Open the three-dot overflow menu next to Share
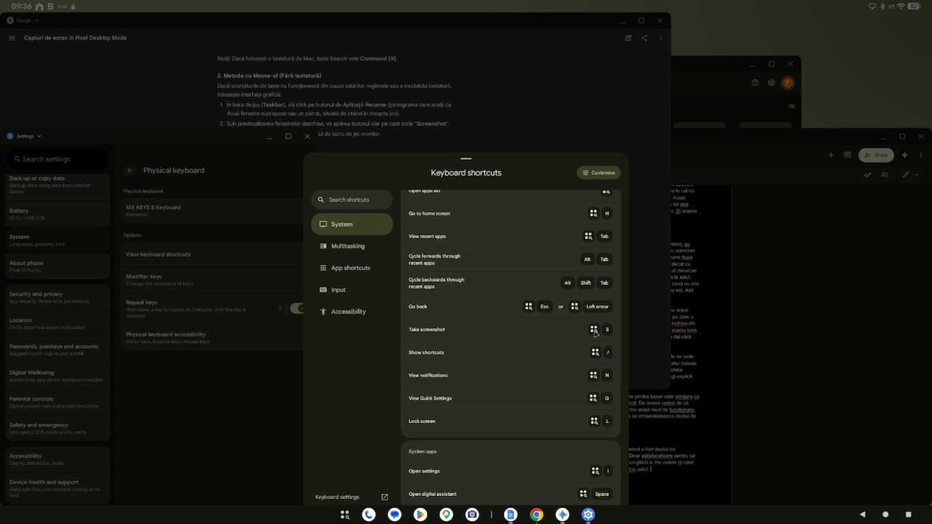This screenshot has height=524, width=932. [x=920, y=155]
